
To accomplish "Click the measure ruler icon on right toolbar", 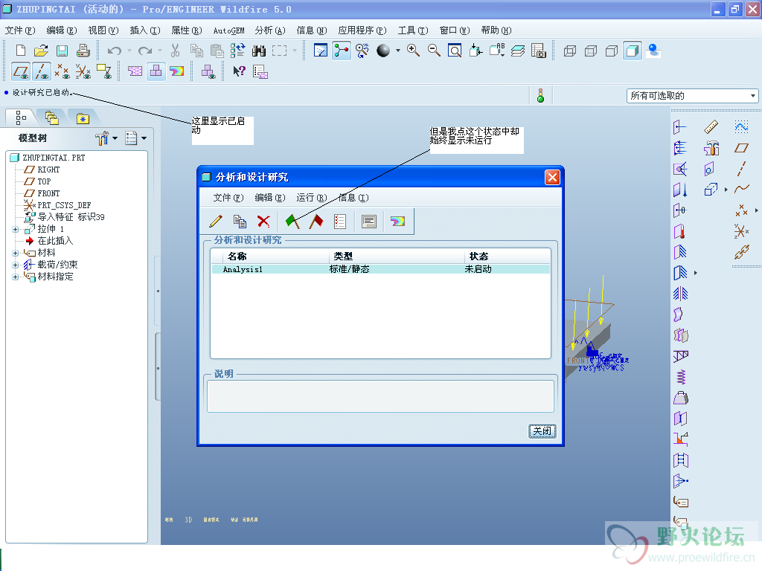I will 711,127.
